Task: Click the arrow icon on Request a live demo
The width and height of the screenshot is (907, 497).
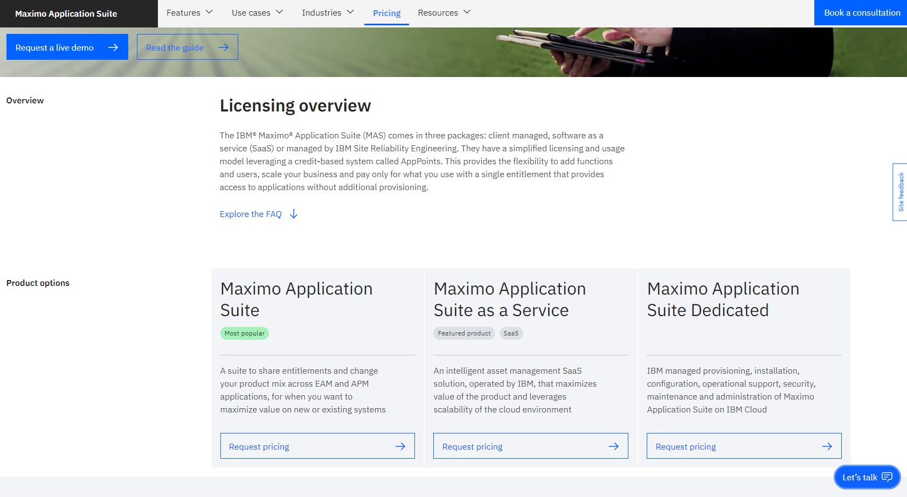Action: [x=113, y=47]
